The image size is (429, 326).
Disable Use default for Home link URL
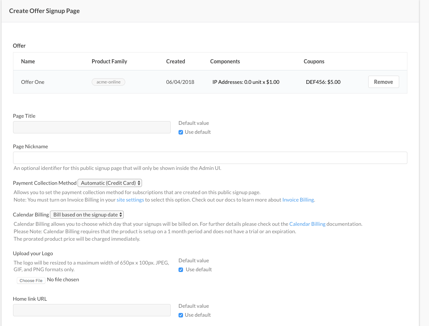point(181,315)
